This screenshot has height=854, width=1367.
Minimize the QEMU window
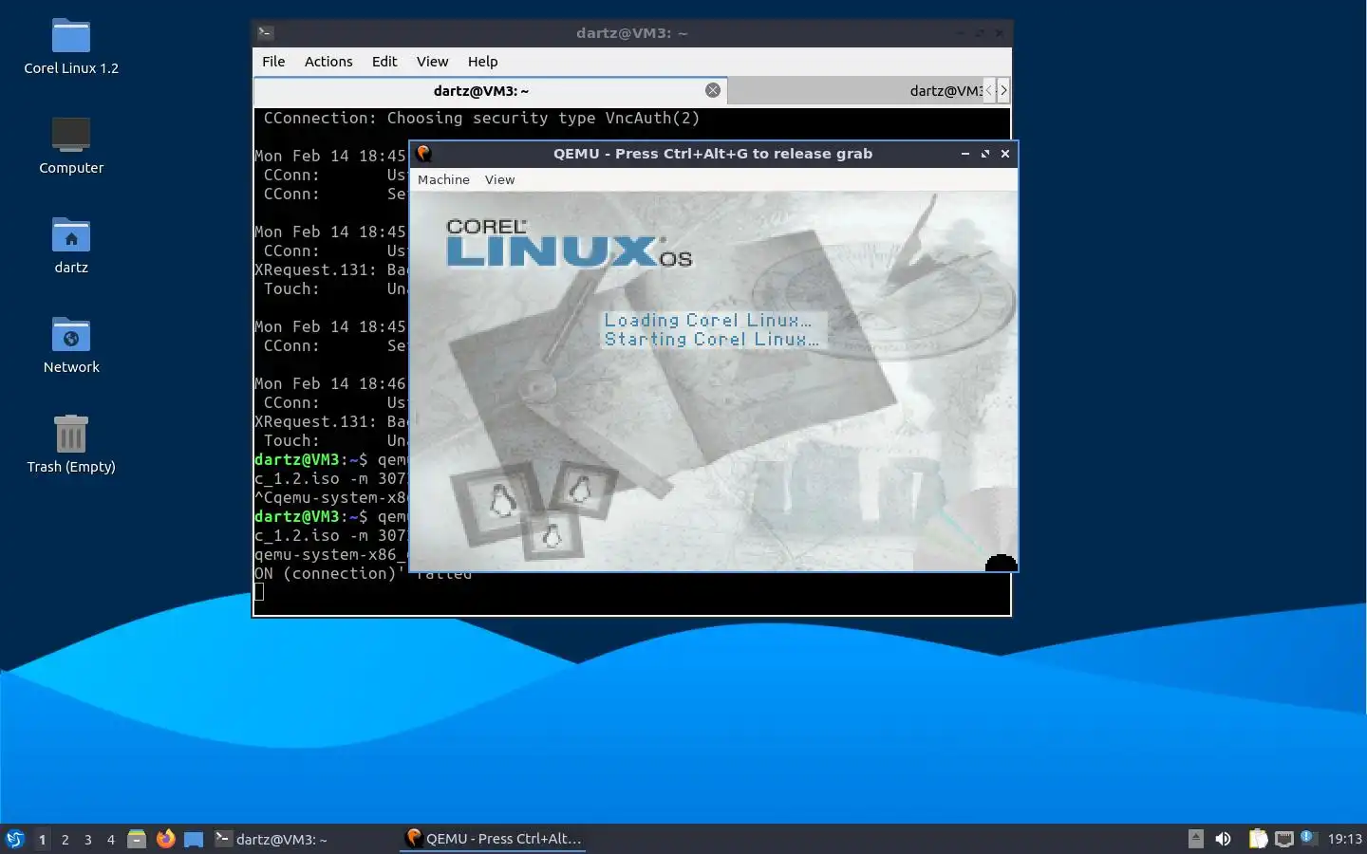964,154
